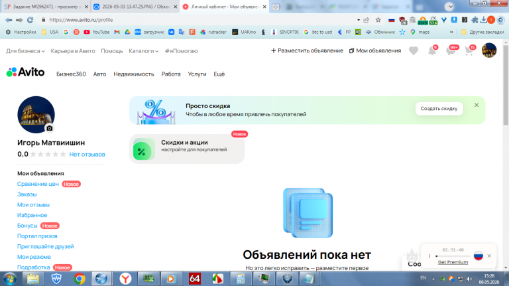Viewport: 509px width, 286px height.
Task: Show hidden tray icons arrow
Action: click(433, 279)
